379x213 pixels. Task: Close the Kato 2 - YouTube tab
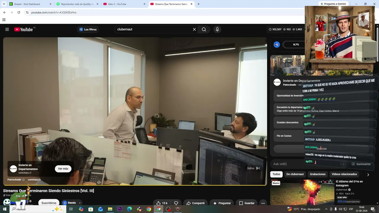point(144,4)
